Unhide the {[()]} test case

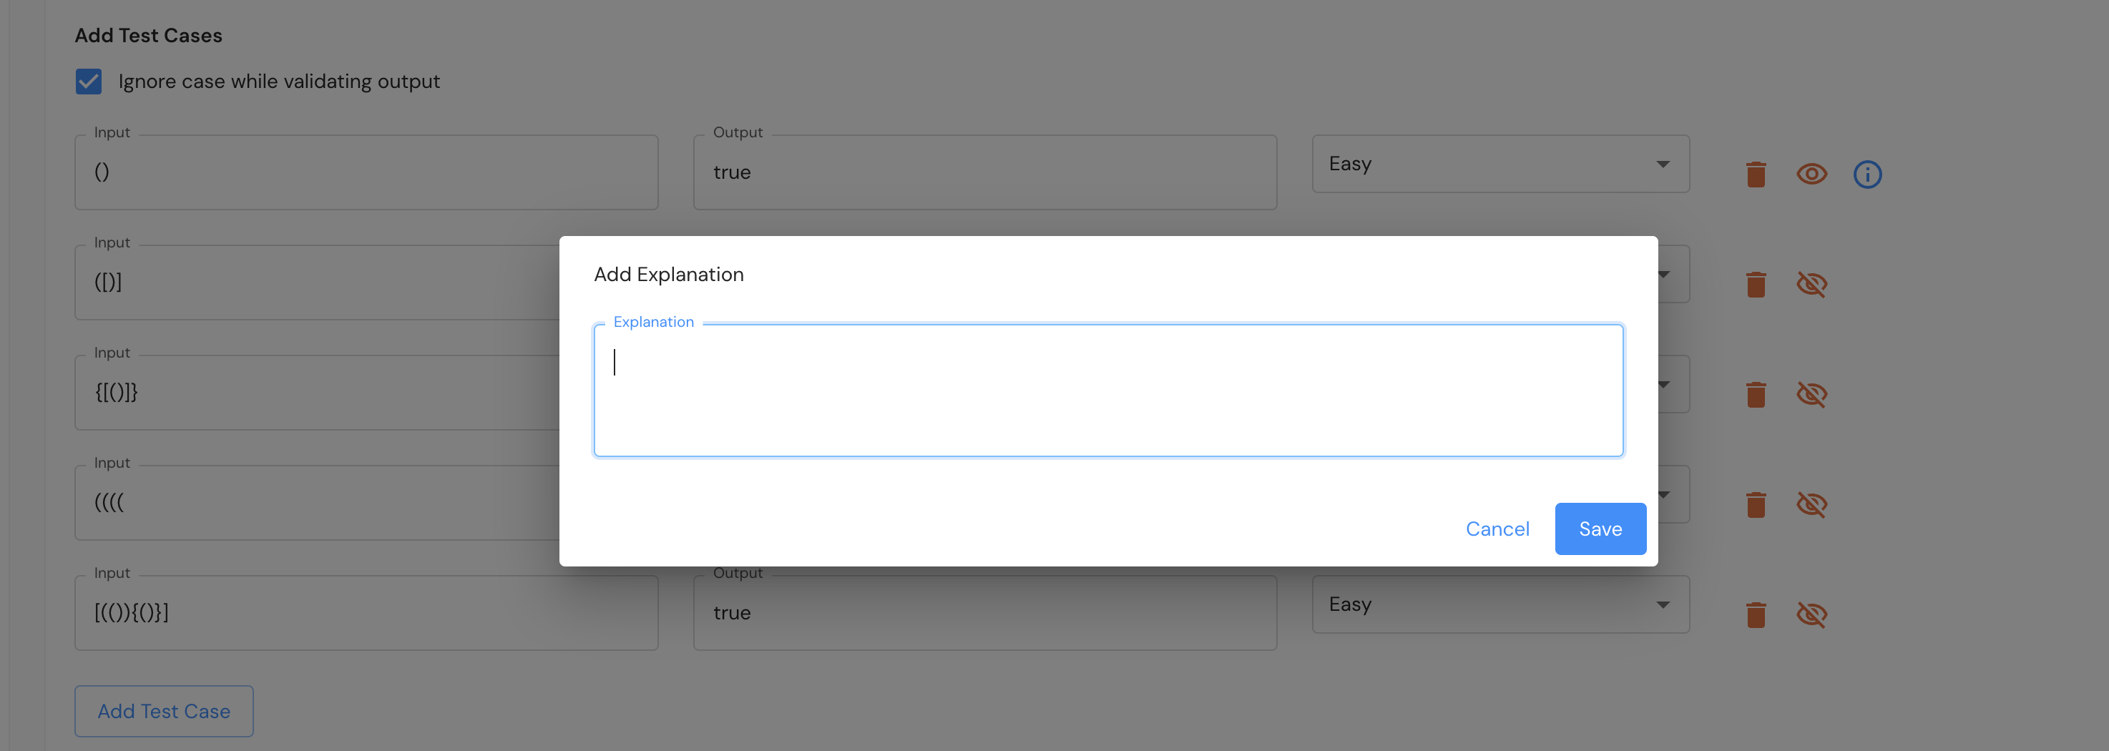[x=1811, y=394]
